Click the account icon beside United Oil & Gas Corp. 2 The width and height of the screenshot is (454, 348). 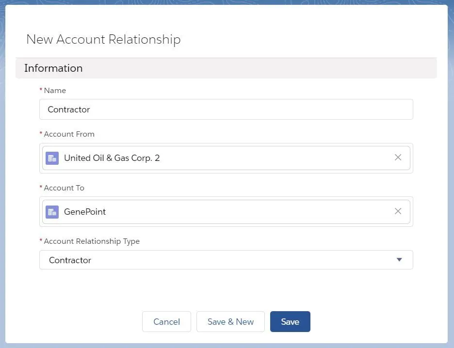(x=52, y=158)
